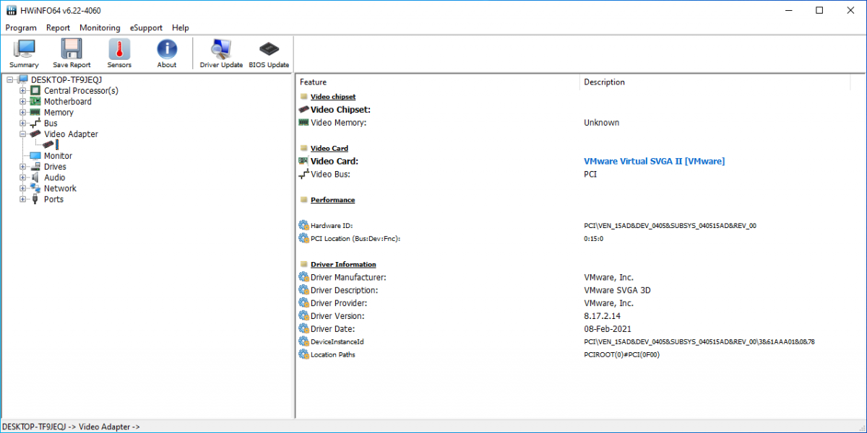Click the Save Report floppy icon

[x=72, y=49]
